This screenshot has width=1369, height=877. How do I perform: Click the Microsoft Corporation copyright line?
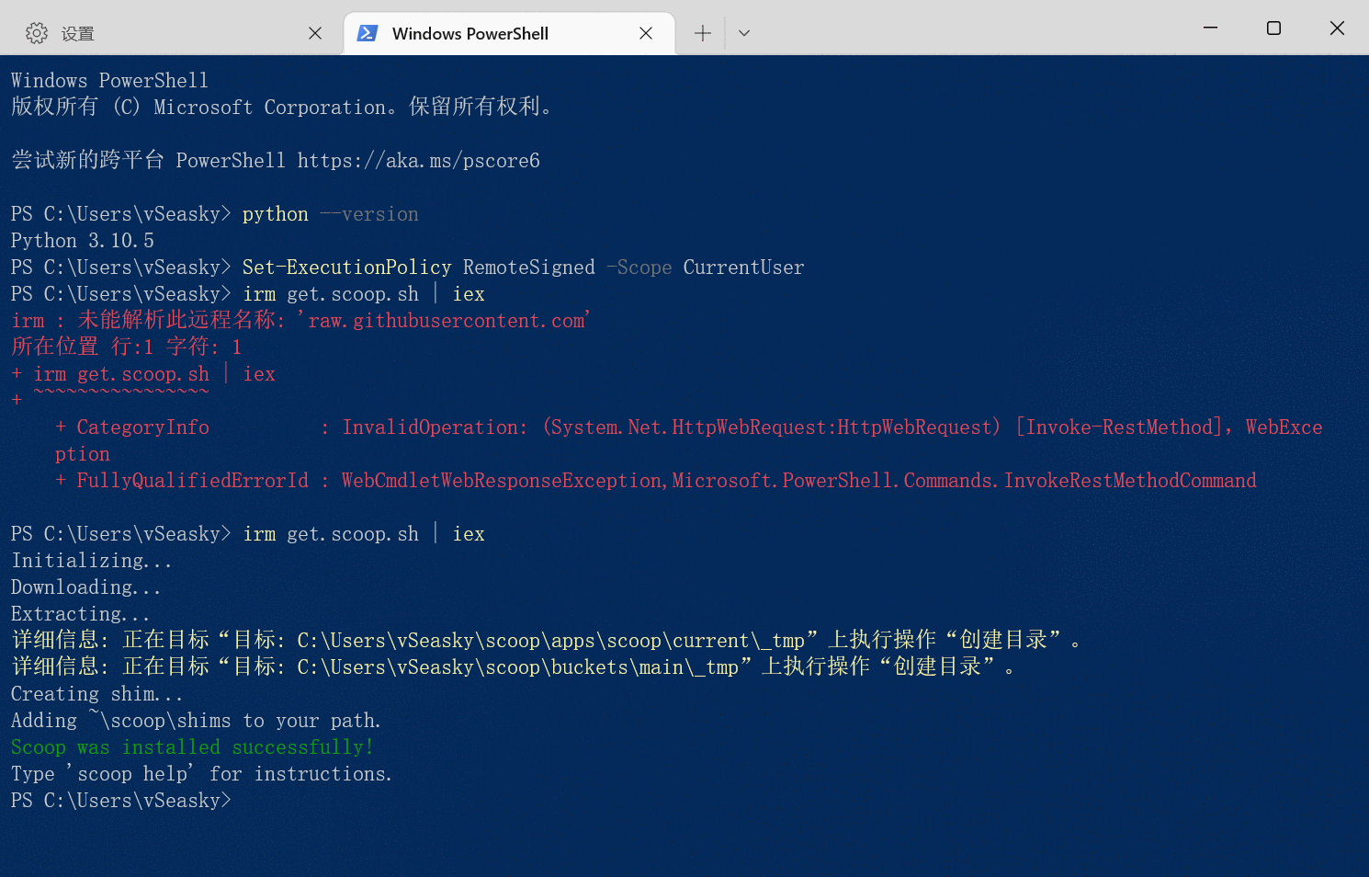point(282,108)
